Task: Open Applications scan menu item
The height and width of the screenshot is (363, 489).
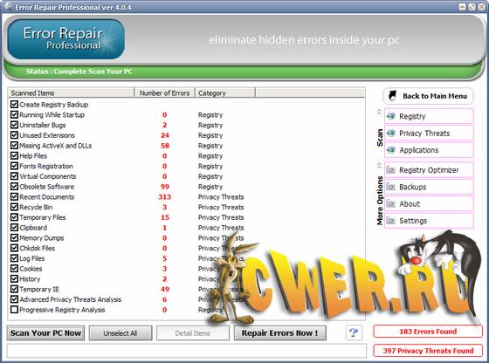Action: coord(429,150)
